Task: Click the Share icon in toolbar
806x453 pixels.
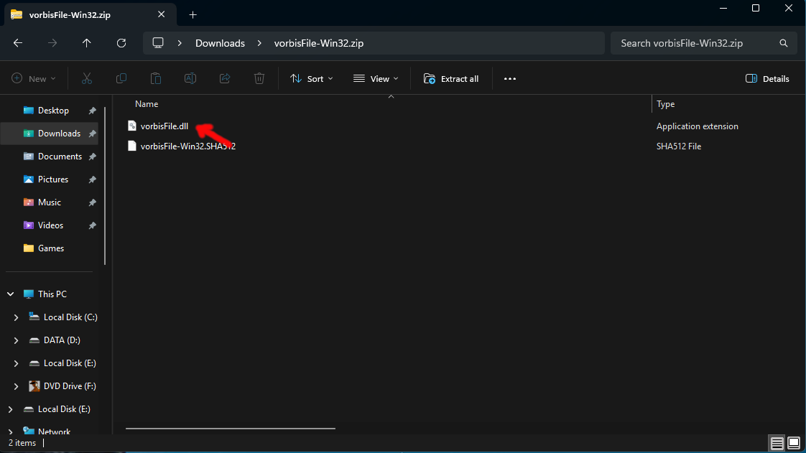Action: (225, 78)
